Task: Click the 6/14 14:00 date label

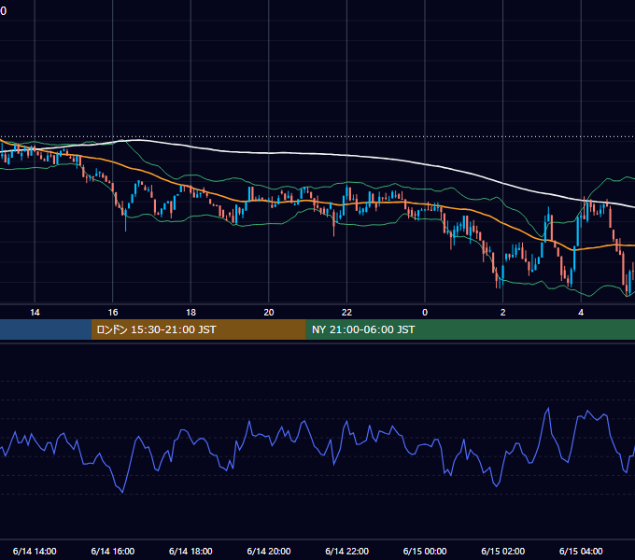Action: point(35,551)
